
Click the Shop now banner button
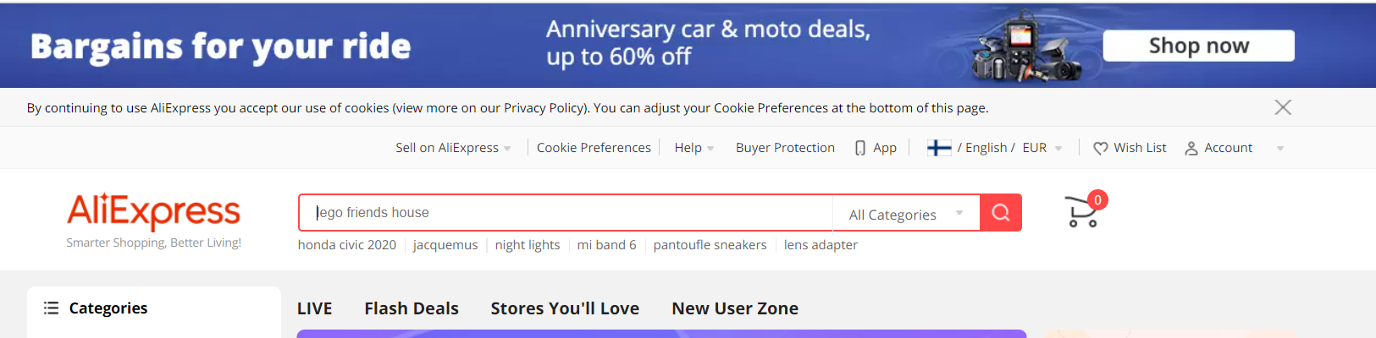[1198, 46]
